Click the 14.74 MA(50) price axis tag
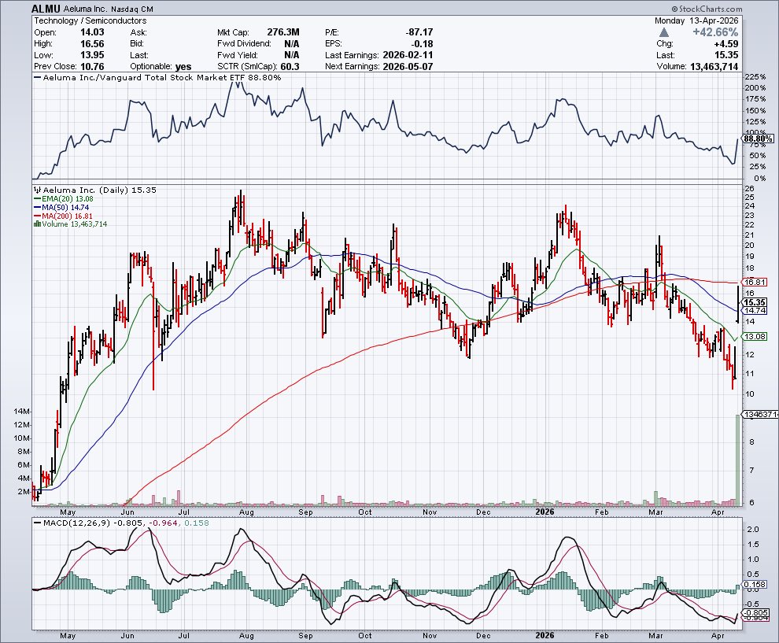The height and width of the screenshot is (643, 779). click(x=755, y=311)
